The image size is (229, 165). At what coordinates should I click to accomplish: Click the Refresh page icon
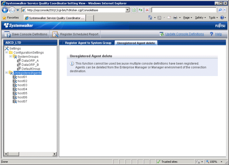tap(140, 10)
